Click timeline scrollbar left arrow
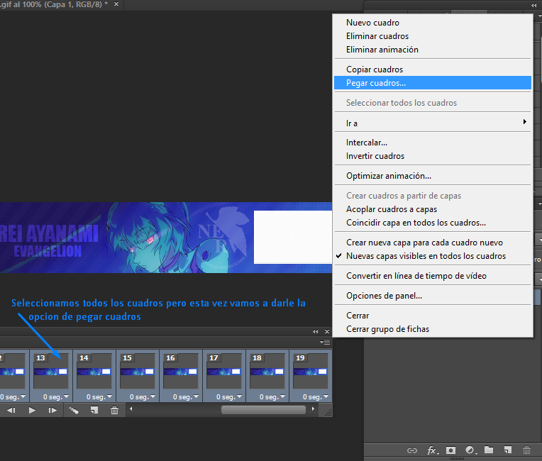This screenshot has height=461, width=542. tap(131, 409)
